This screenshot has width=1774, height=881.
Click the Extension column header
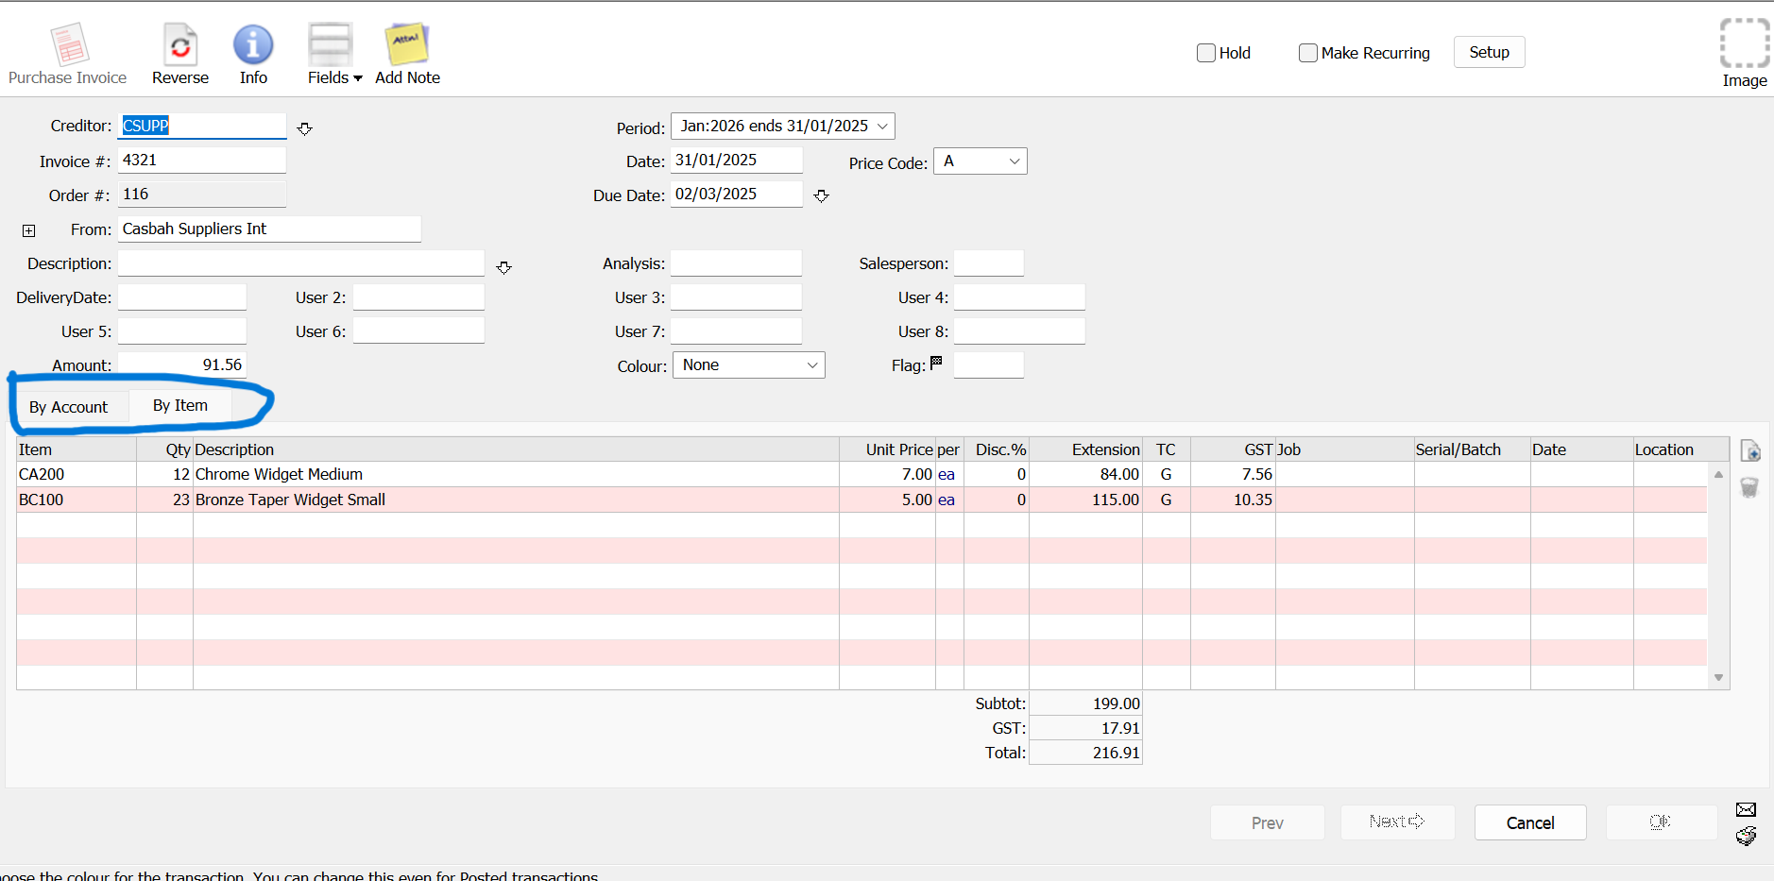(x=1085, y=449)
